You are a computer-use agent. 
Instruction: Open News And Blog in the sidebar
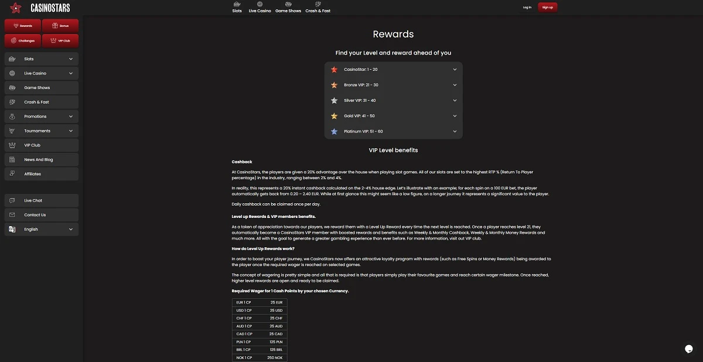point(42,159)
